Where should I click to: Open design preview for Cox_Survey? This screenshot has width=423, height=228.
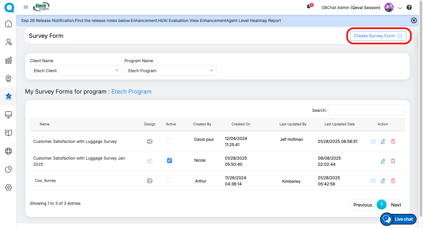pyautogui.click(x=150, y=181)
